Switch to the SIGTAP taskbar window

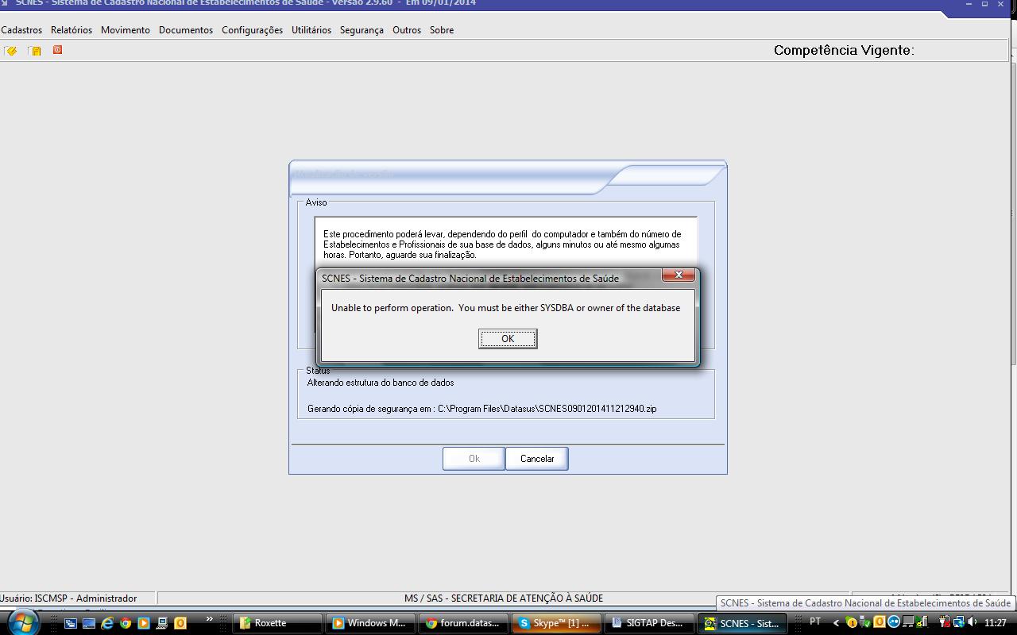coord(649,623)
